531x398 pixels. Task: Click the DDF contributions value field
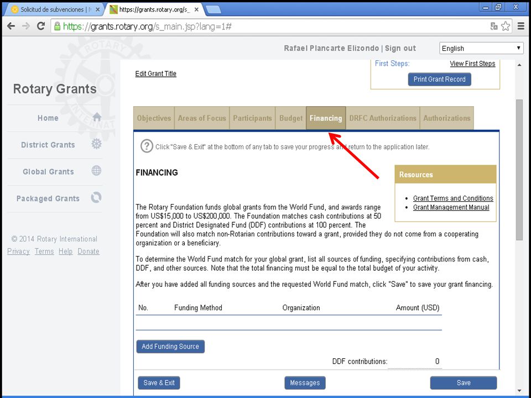pyautogui.click(x=414, y=362)
